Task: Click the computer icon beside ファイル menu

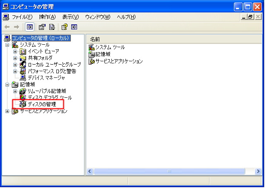Action: pos(6,17)
